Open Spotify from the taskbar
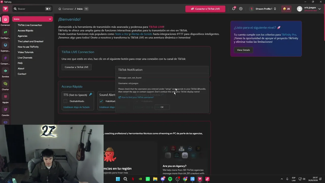325x183 pixels. [x=170, y=179]
